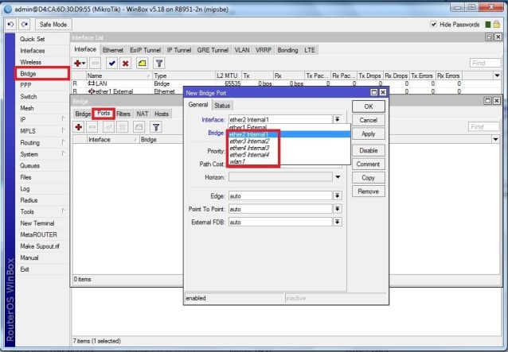Click the Find field in Bridge window
The height and width of the screenshot is (352, 508).
483,126
